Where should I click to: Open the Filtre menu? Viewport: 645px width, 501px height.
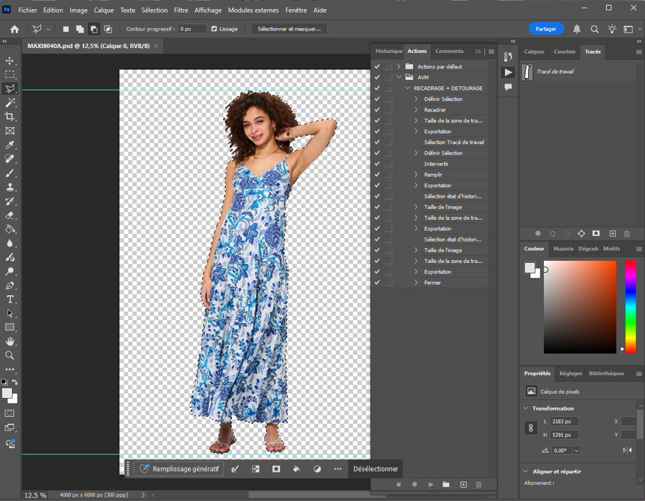coord(181,10)
